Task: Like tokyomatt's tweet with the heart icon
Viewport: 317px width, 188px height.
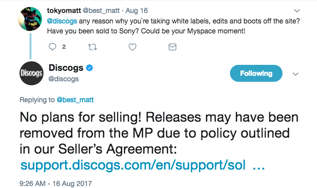Action: tap(132, 47)
